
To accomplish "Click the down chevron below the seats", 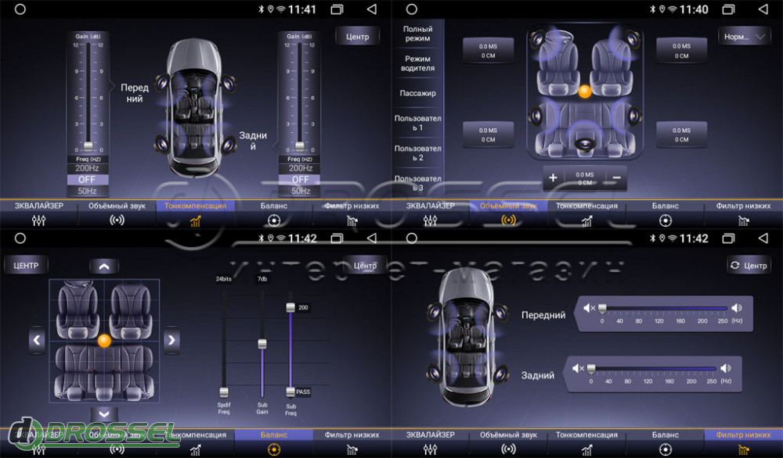I will pyautogui.click(x=104, y=413).
